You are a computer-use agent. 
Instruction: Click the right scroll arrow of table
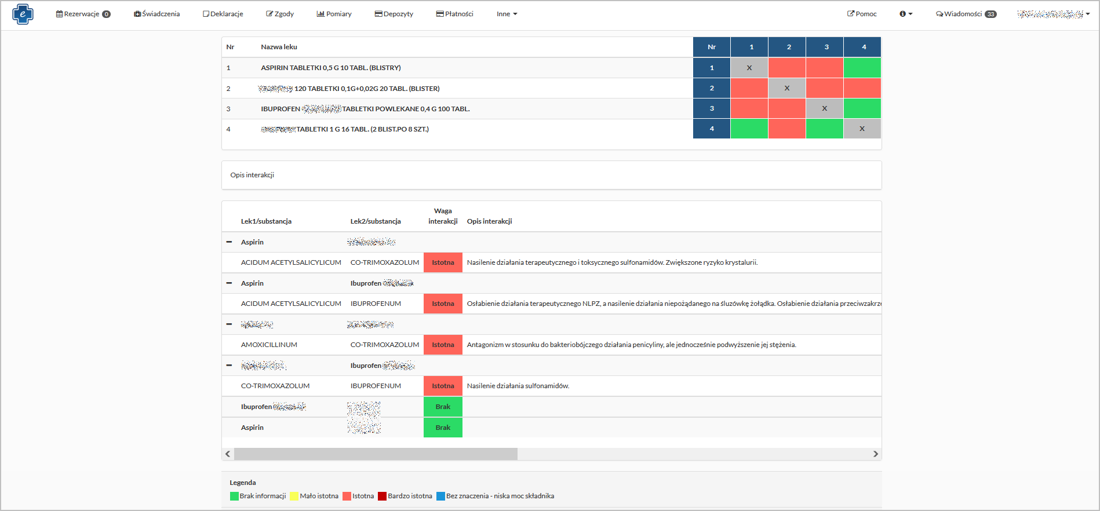875,454
